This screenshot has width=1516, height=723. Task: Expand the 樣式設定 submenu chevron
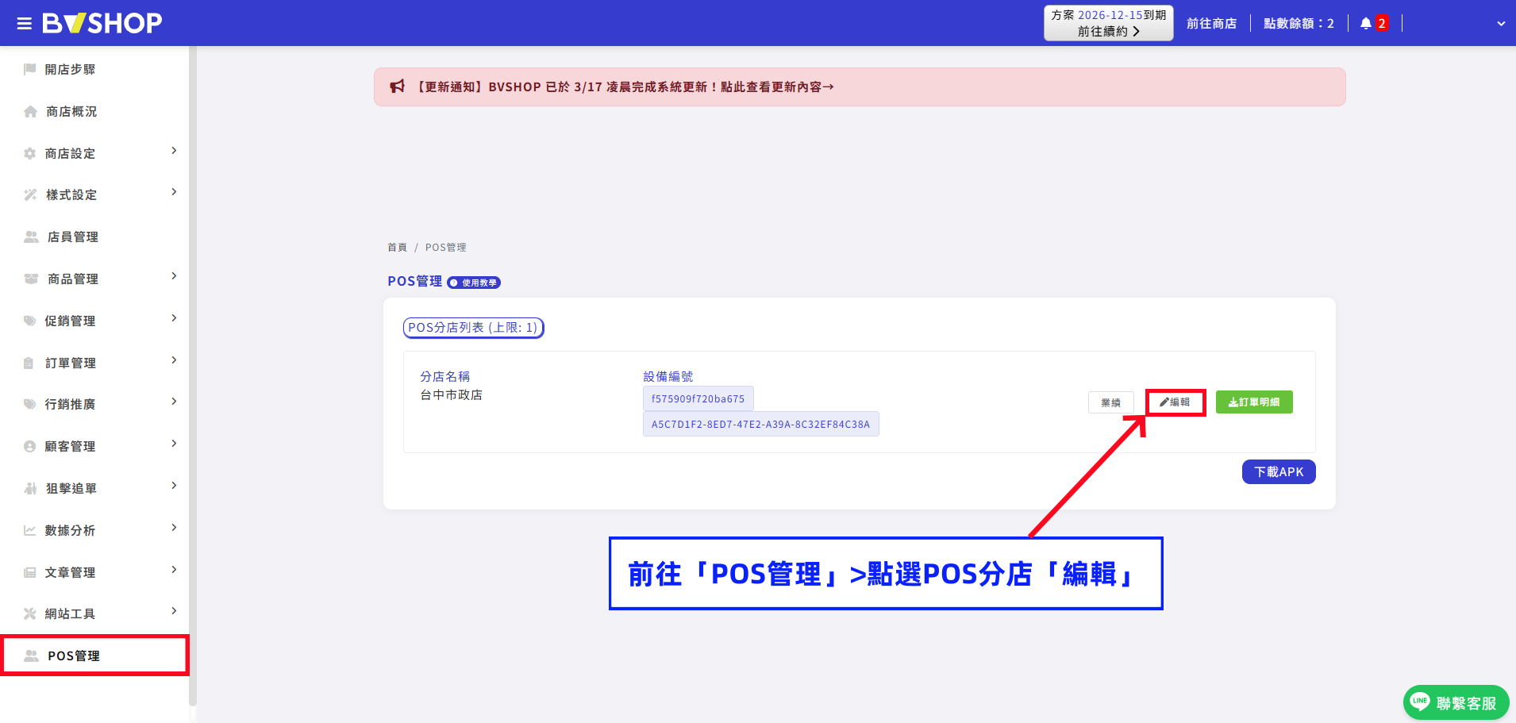174,192
